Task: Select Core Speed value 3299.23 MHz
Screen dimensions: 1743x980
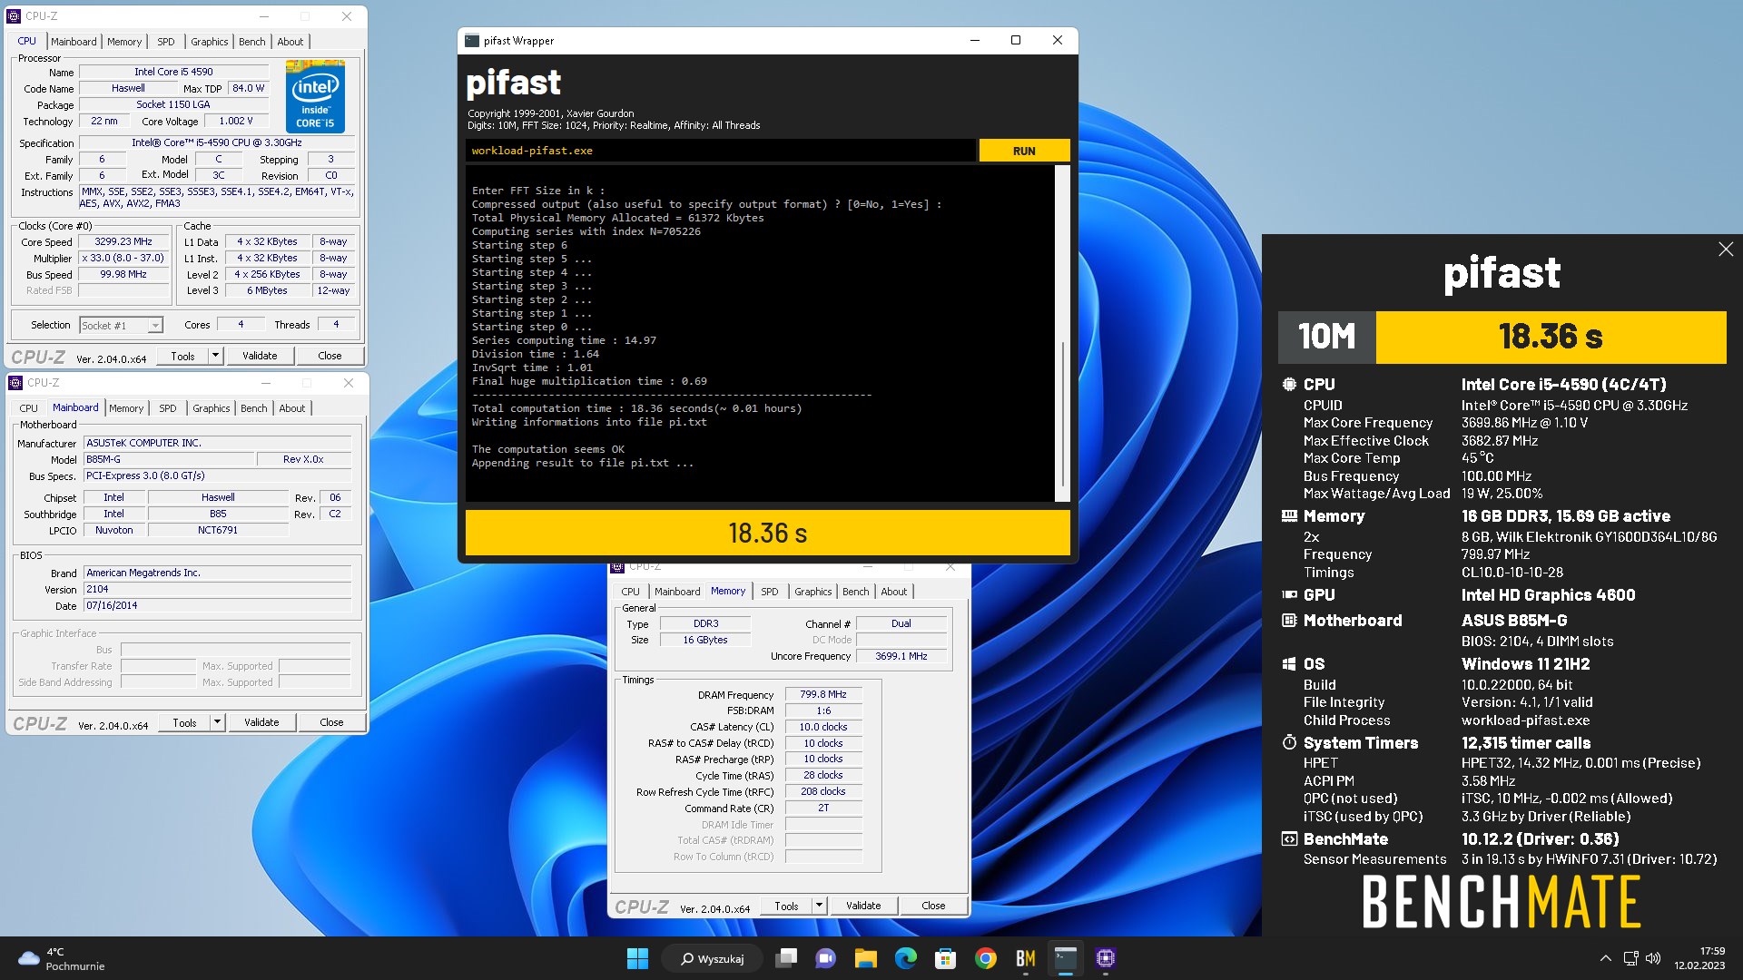Action: click(123, 242)
